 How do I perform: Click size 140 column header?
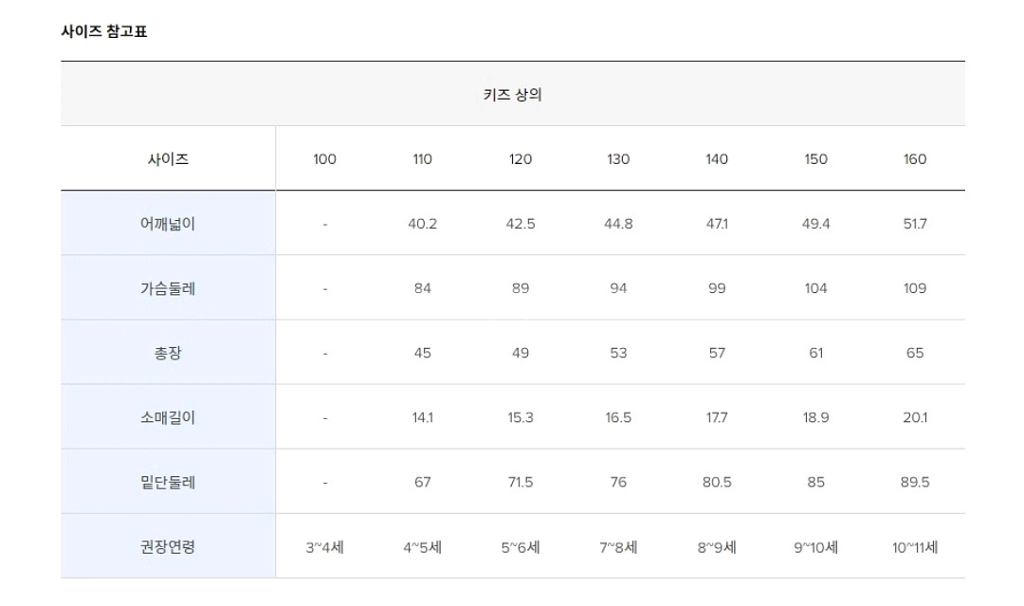tap(717, 159)
